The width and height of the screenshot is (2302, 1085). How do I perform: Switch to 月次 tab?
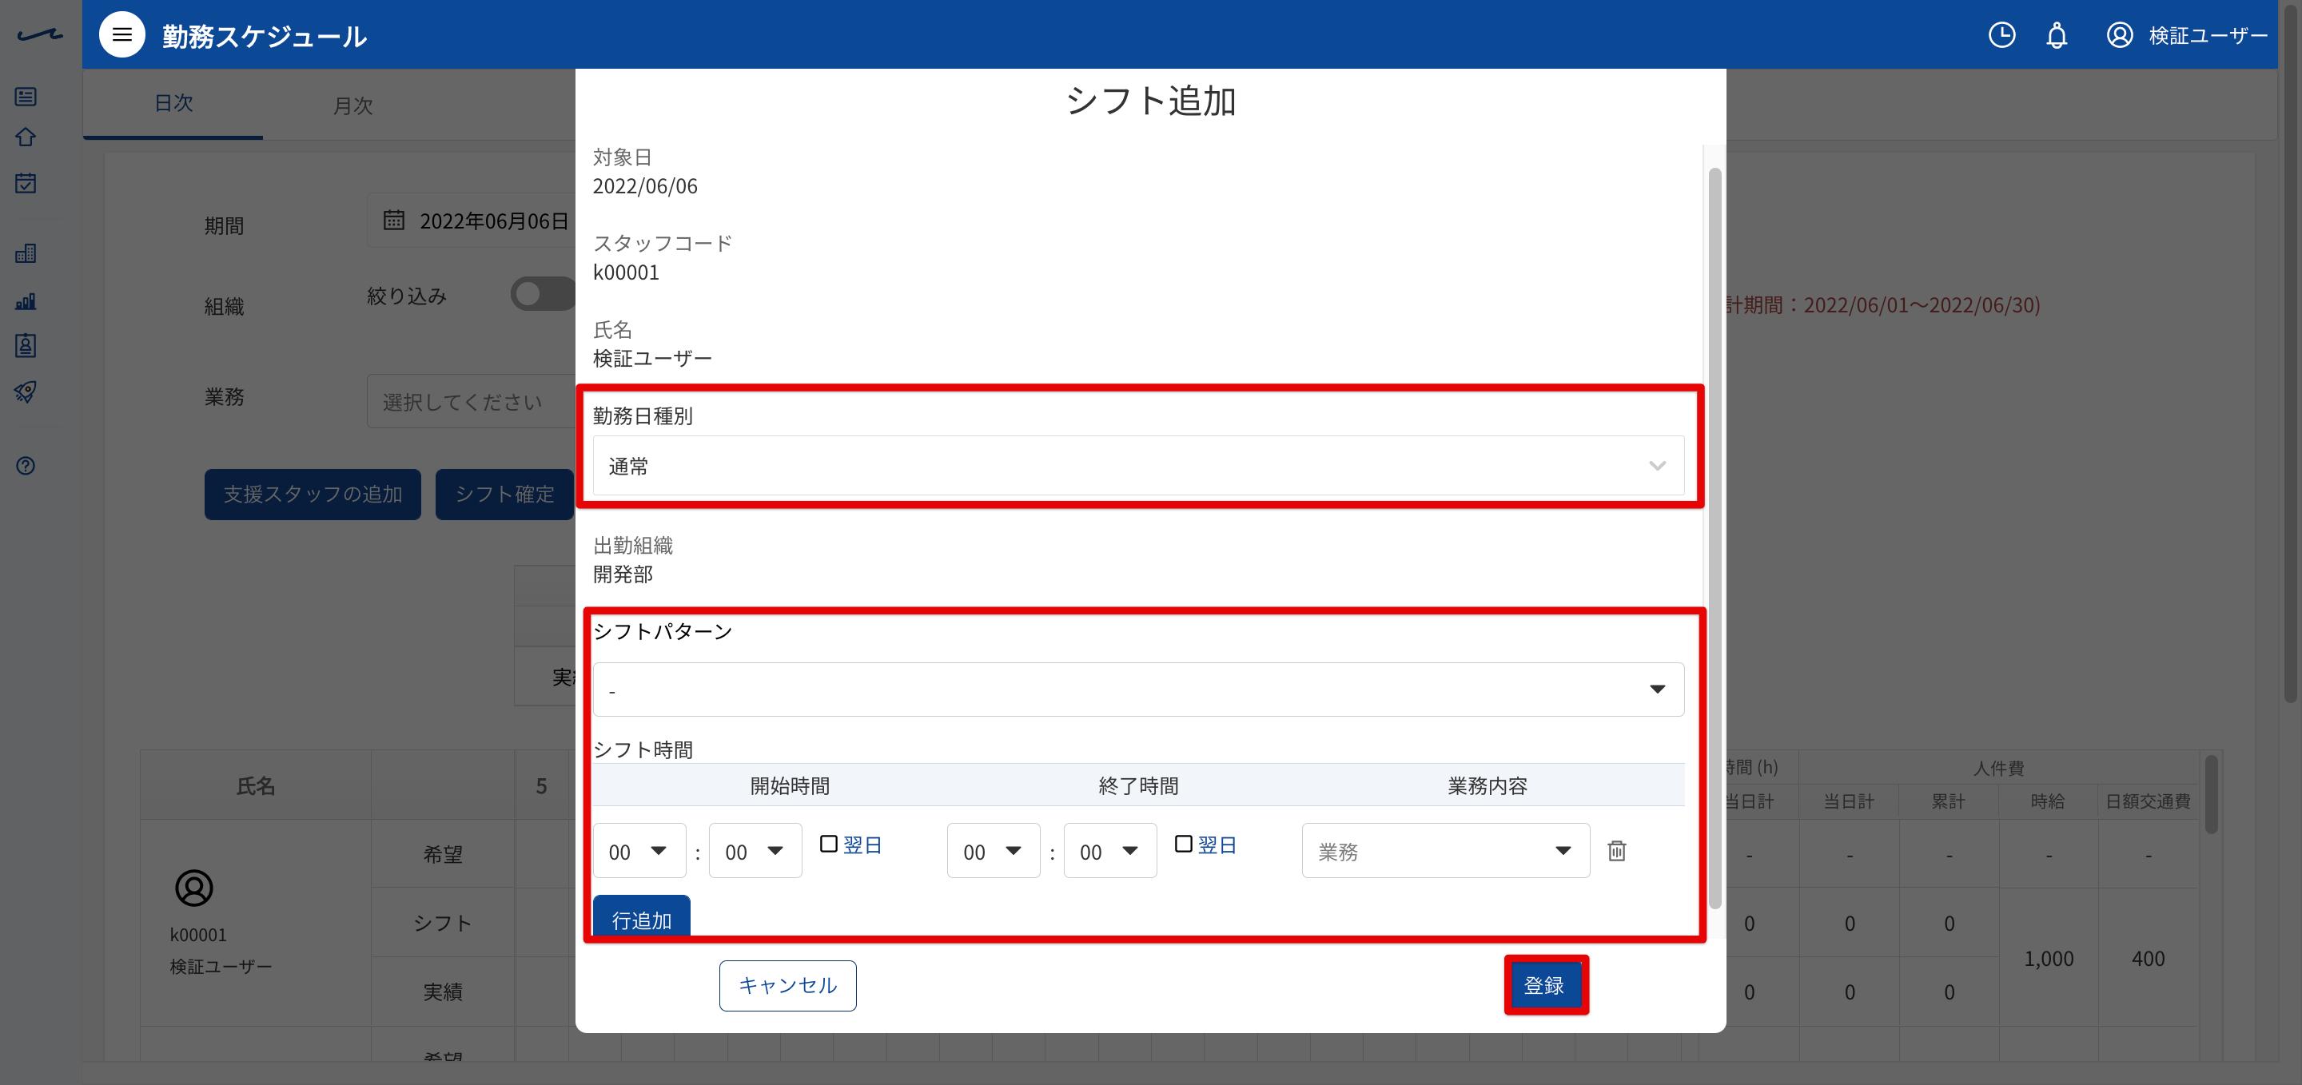(x=353, y=105)
